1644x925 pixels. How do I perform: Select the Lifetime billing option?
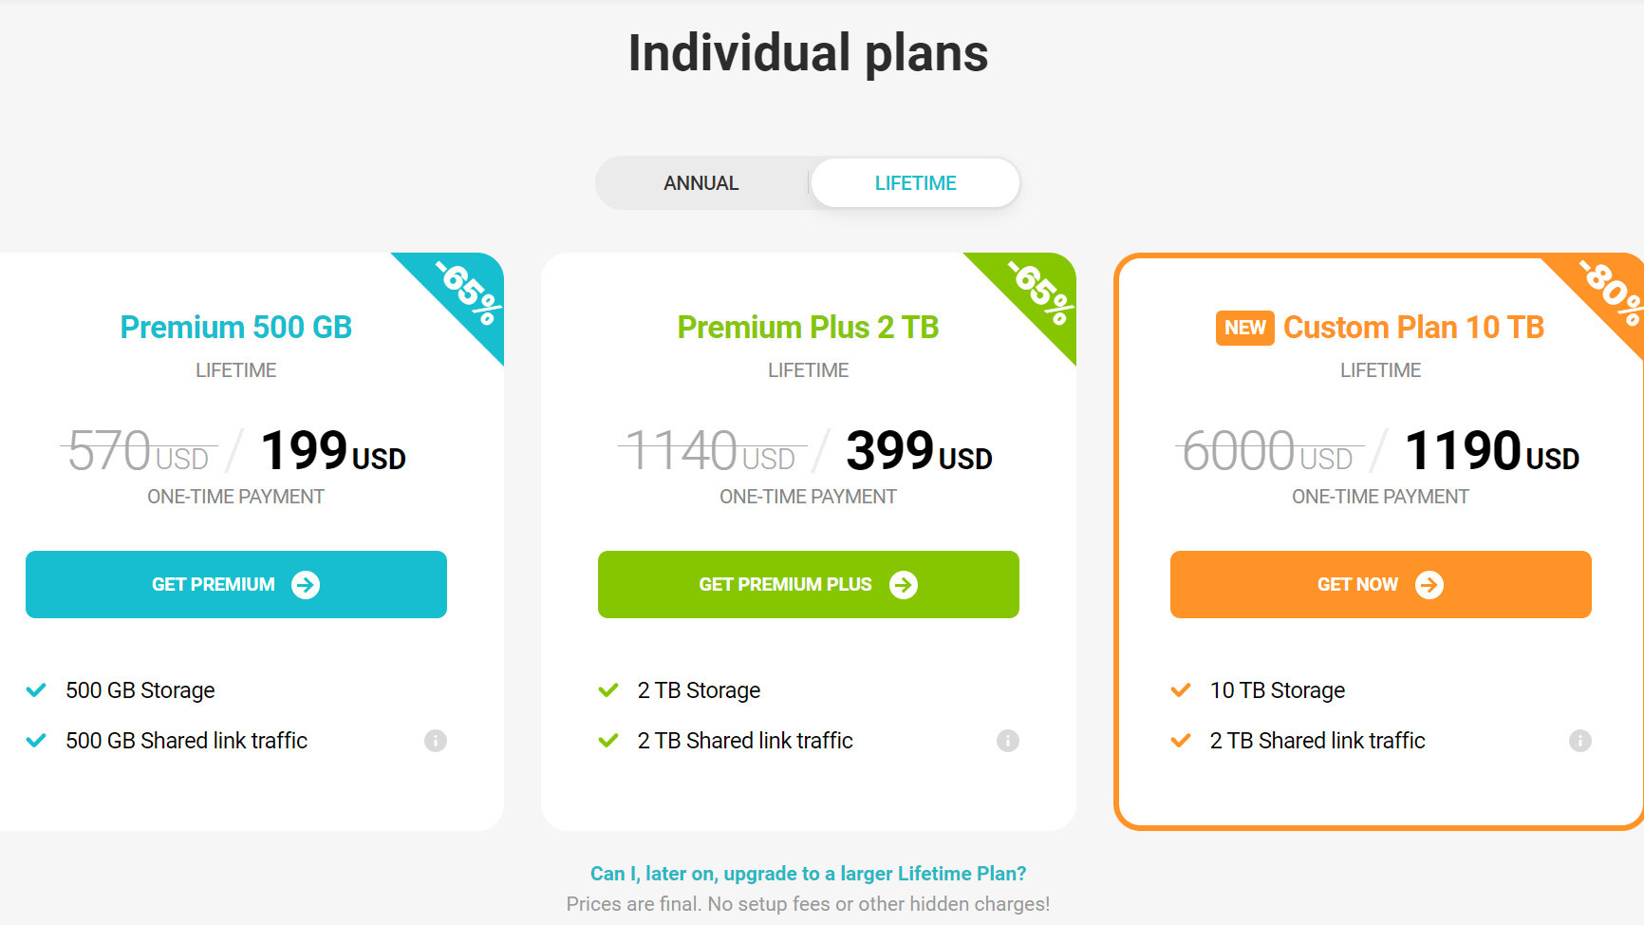(915, 183)
